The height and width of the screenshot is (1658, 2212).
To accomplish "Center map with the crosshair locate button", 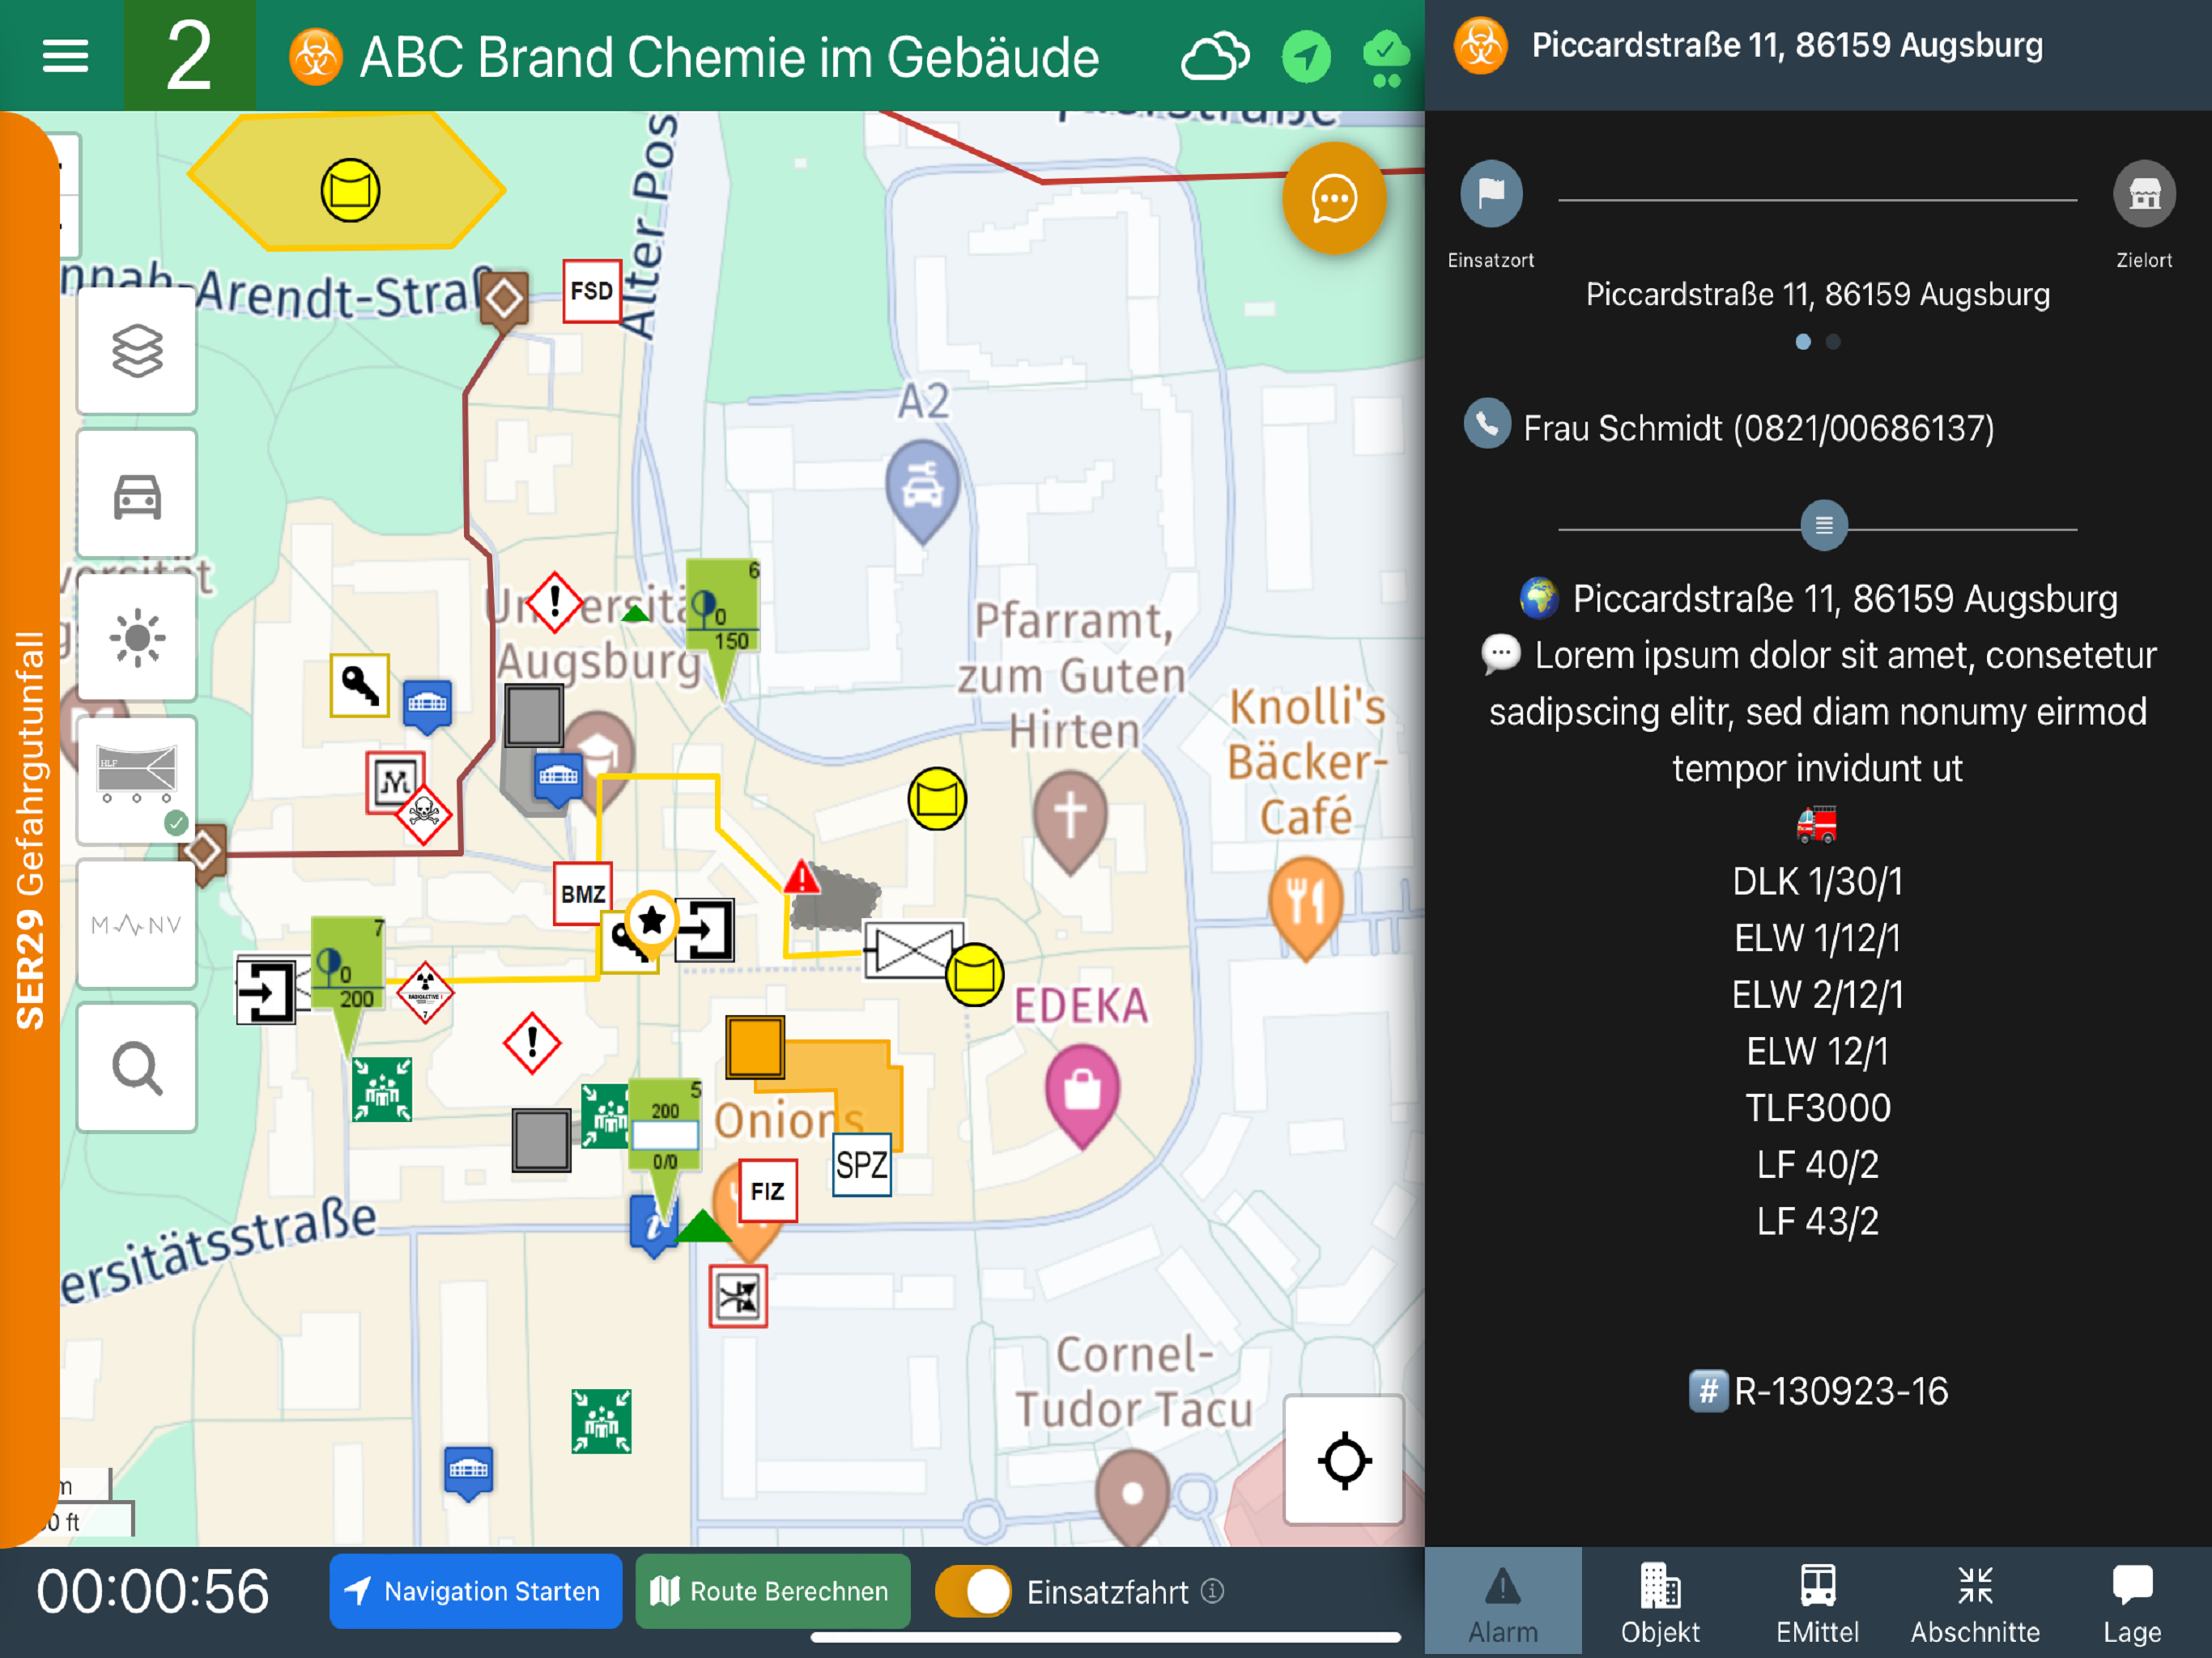I will click(1344, 1460).
